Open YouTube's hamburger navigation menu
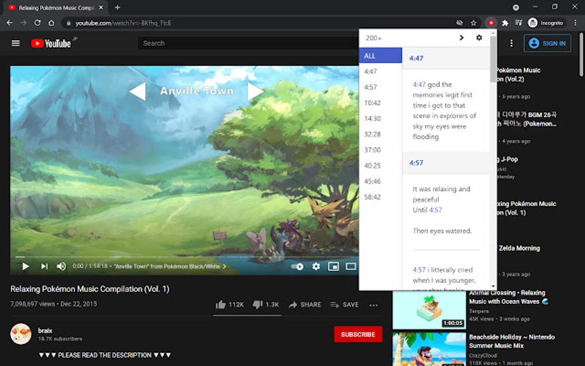This screenshot has height=366, width=585. 15,42
